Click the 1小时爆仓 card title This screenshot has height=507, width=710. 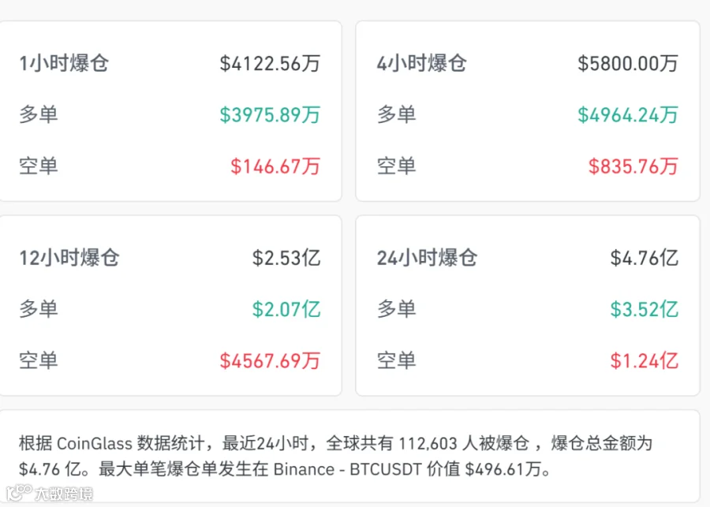point(64,63)
